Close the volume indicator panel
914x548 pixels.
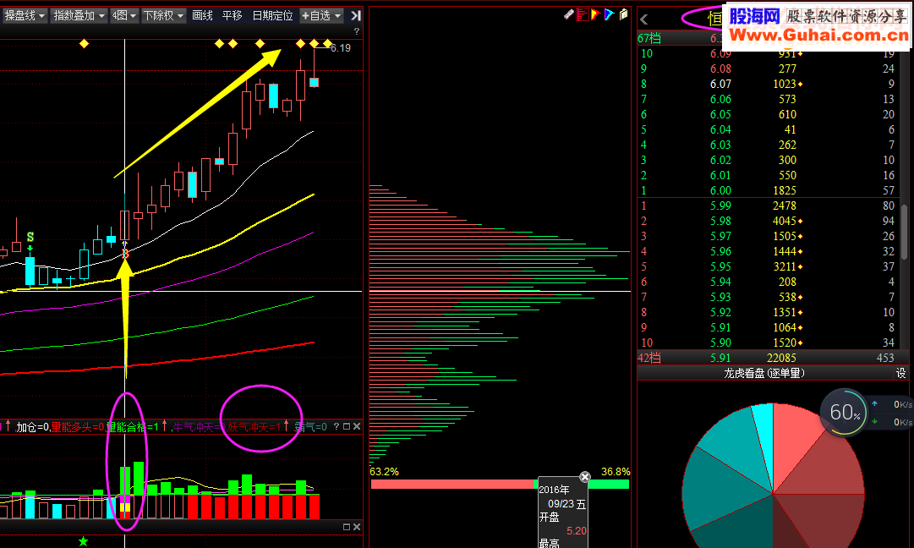[357, 427]
